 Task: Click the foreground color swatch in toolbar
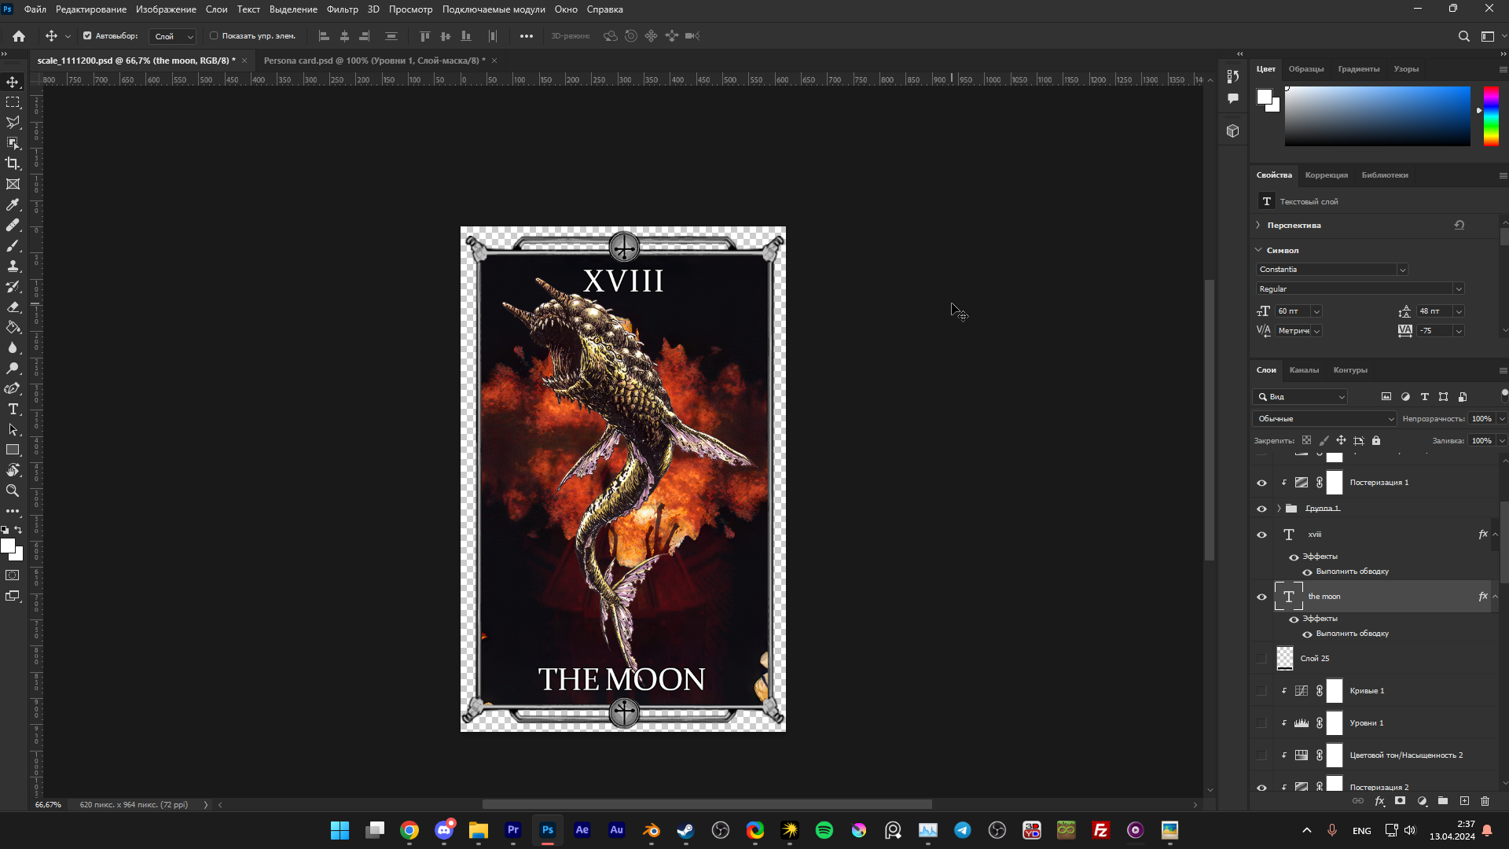8,546
